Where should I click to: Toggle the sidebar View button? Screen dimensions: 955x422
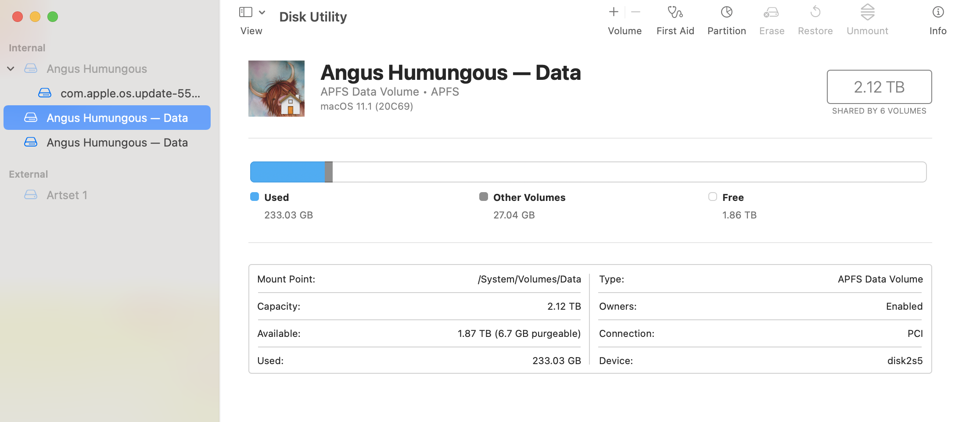tap(245, 12)
